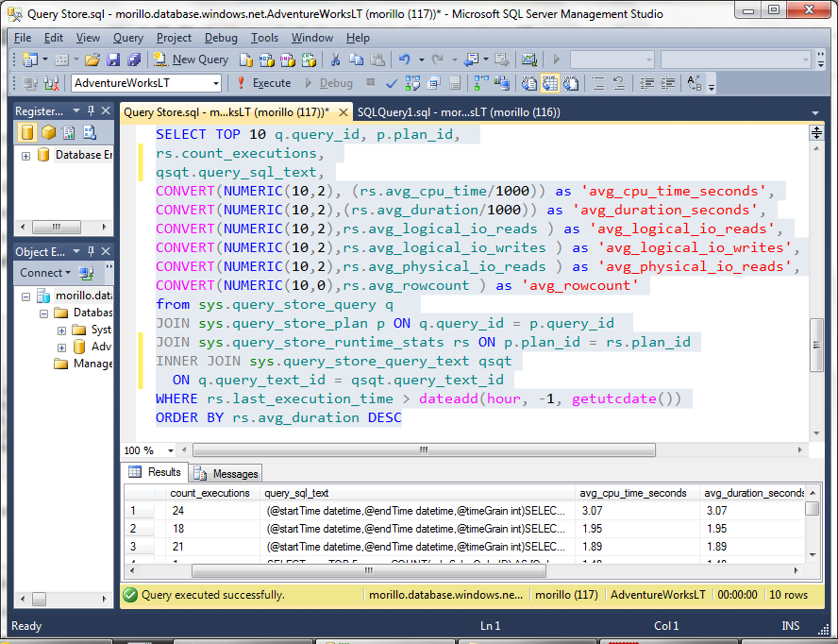Switch to the SQLQuery1.sql tab
838x644 pixels.
(x=459, y=112)
